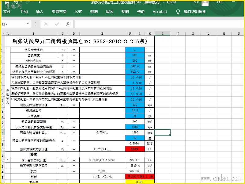The image size is (245, 184).
Task: Select column B header
Action: pyautogui.click(x=34, y=33)
